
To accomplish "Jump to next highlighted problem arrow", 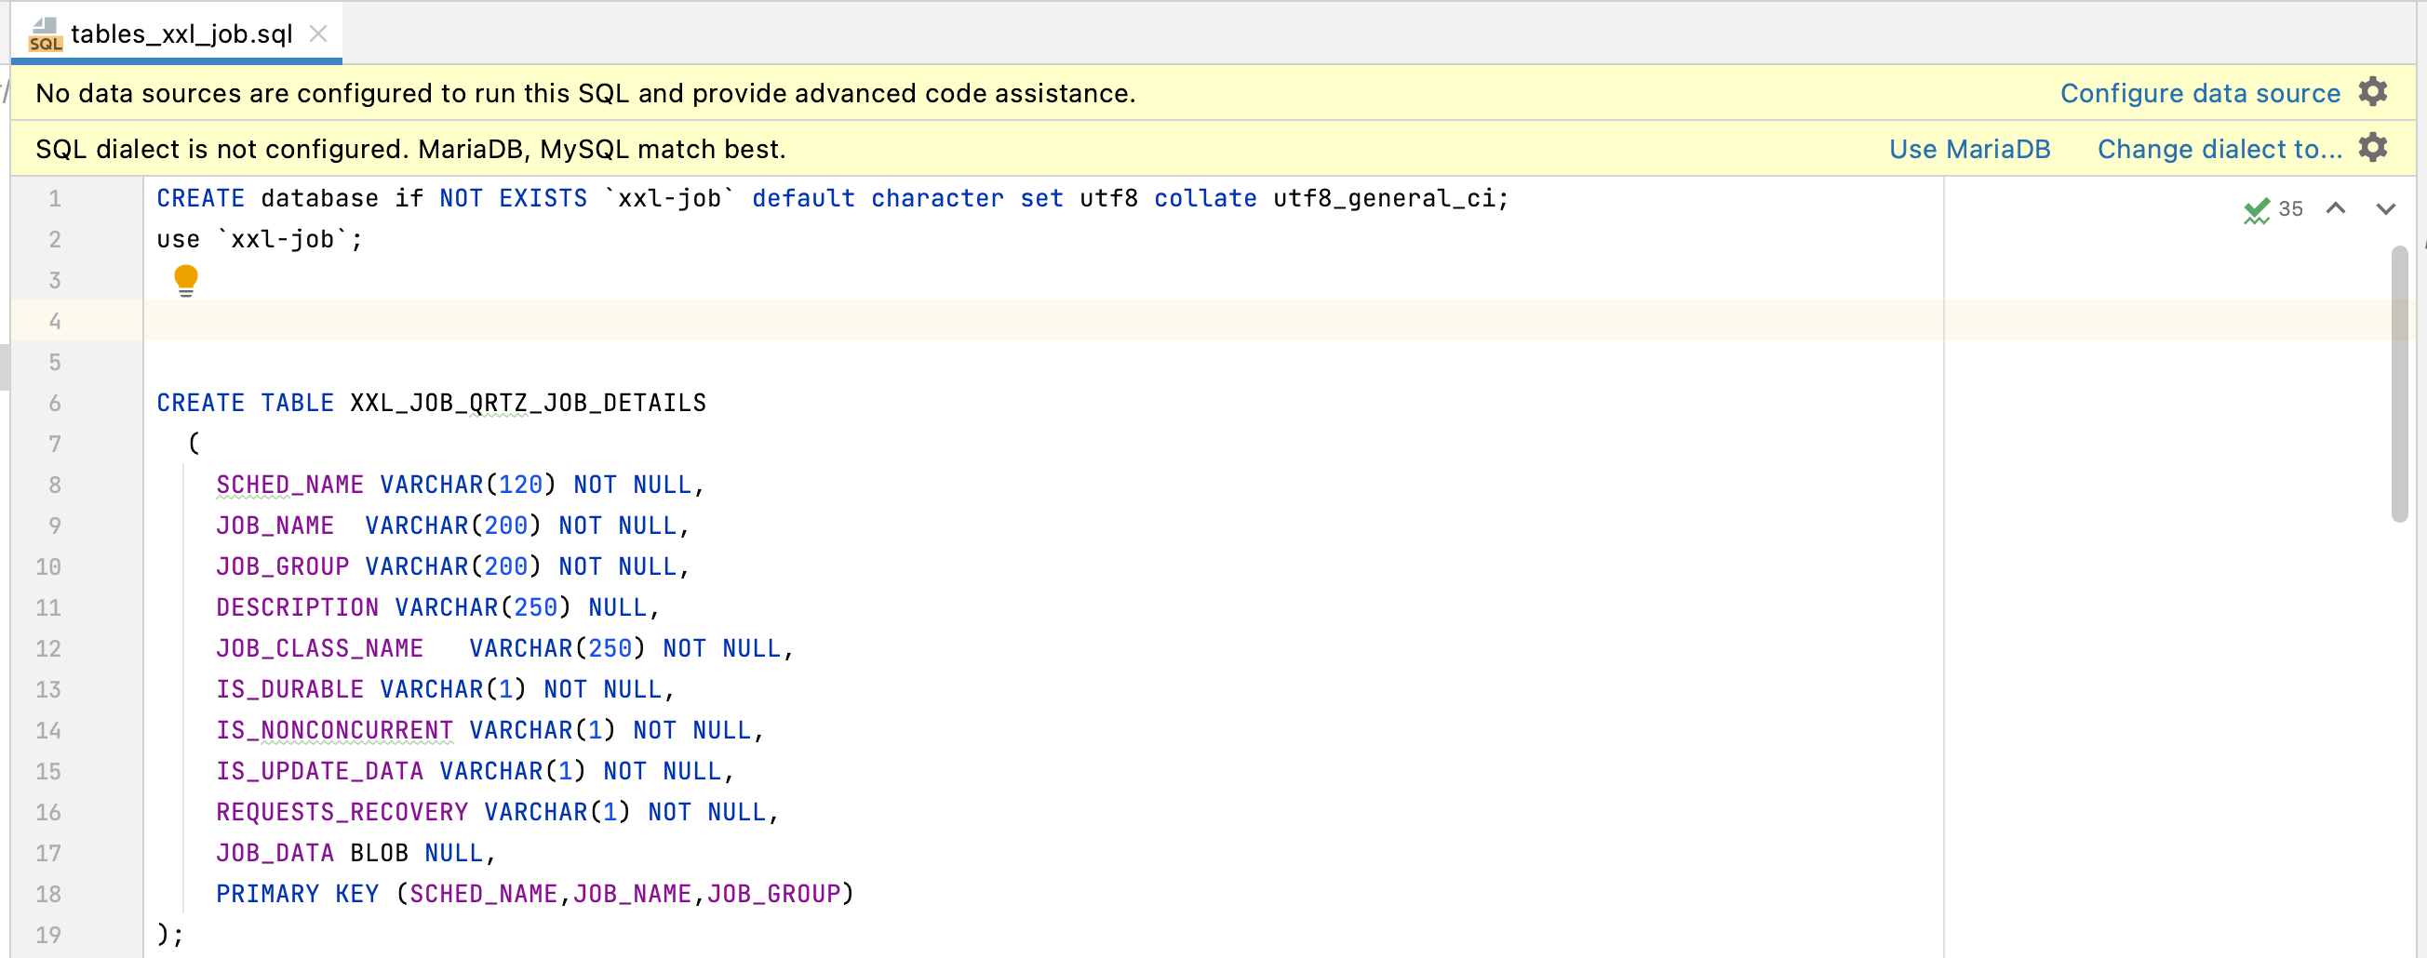I will click(x=2384, y=209).
